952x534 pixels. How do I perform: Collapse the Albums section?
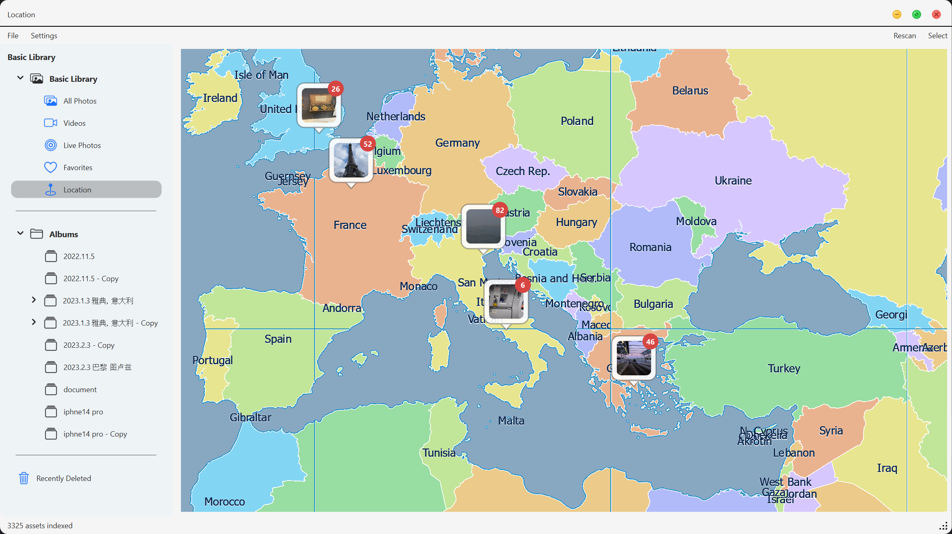20,233
